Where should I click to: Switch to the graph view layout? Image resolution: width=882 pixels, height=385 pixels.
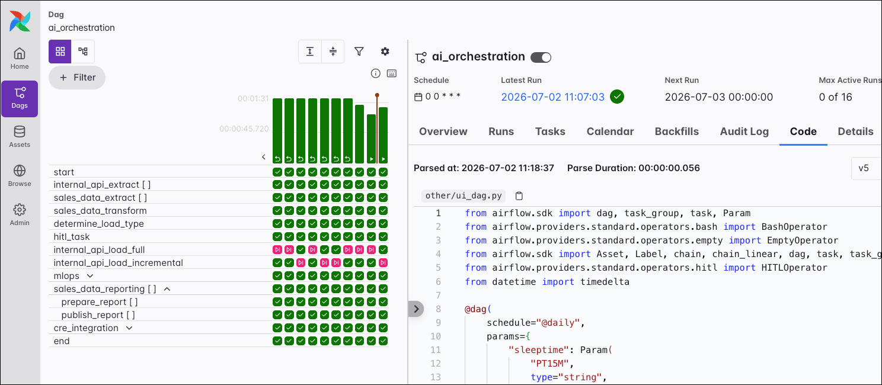[x=83, y=52]
